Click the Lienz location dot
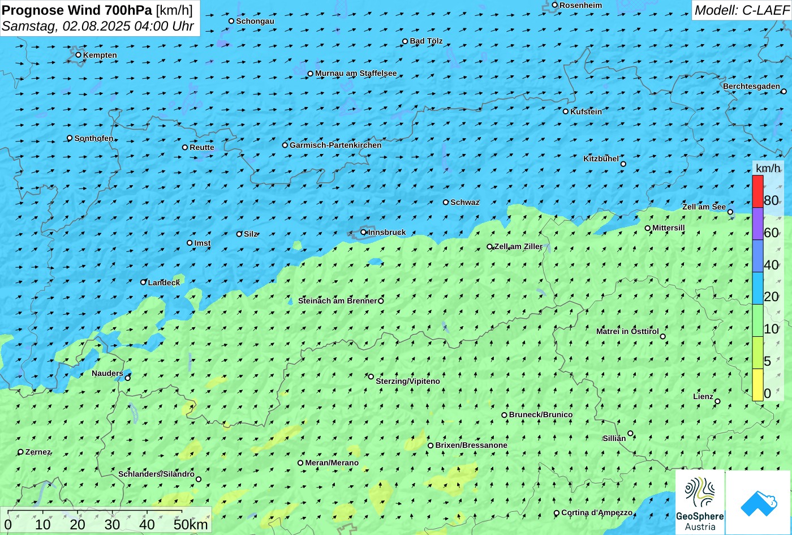This screenshot has width=792, height=535. (717, 401)
